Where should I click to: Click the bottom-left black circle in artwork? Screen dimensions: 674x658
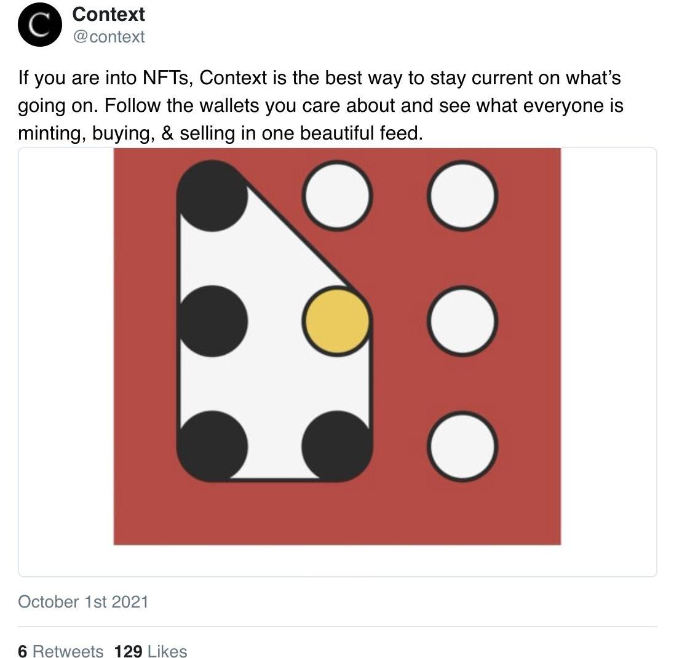tap(212, 446)
